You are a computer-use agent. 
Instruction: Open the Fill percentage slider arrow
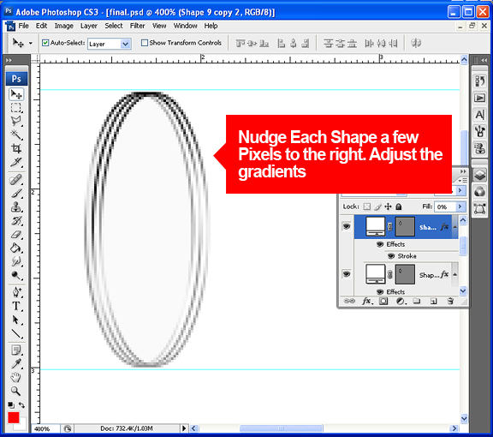pyautogui.click(x=460, y=207)
